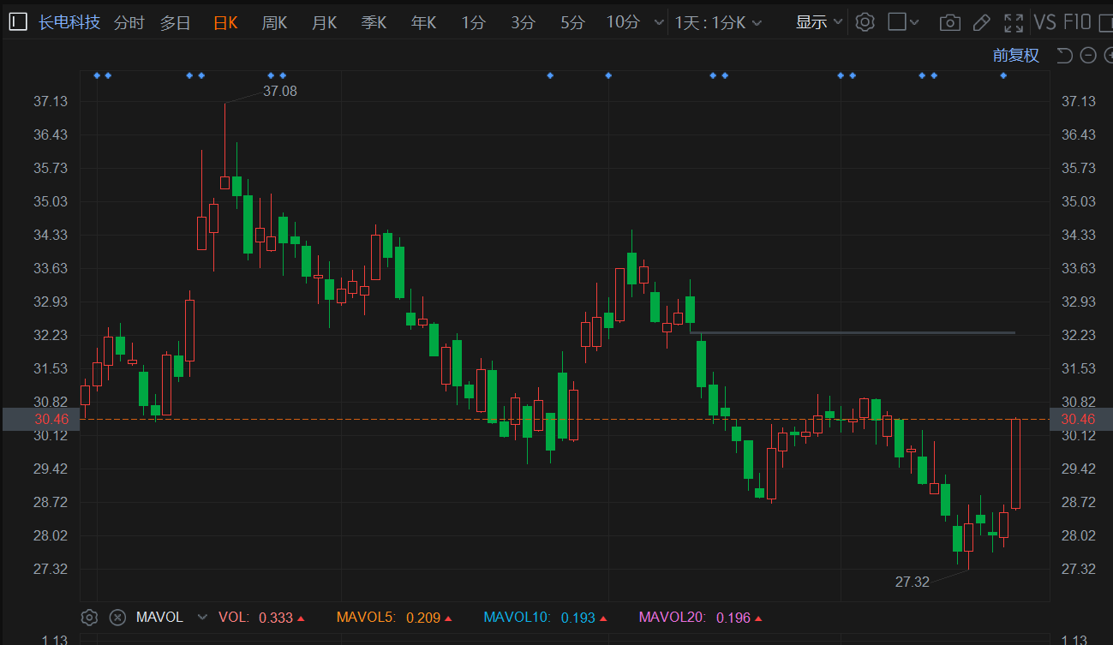Open chart settings gear in top toolbar
This screenshot has width=1113, height=645.
[865, 22]
